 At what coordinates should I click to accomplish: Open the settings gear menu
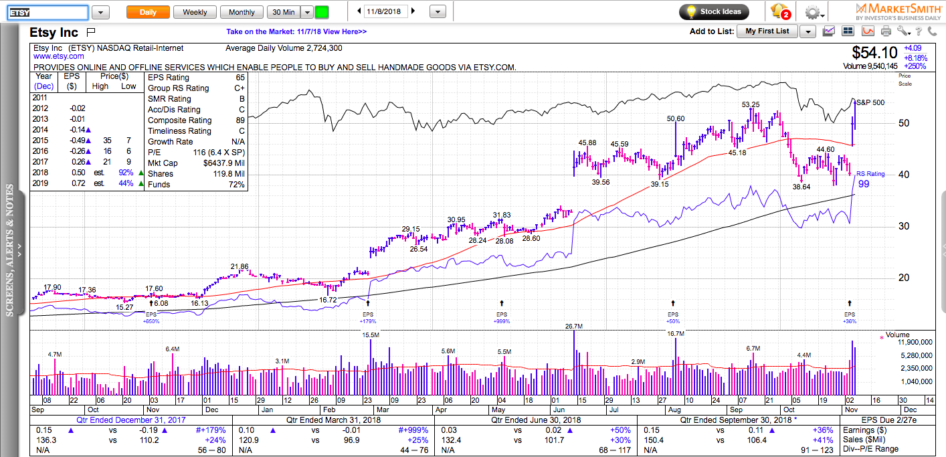pos(814,12)
